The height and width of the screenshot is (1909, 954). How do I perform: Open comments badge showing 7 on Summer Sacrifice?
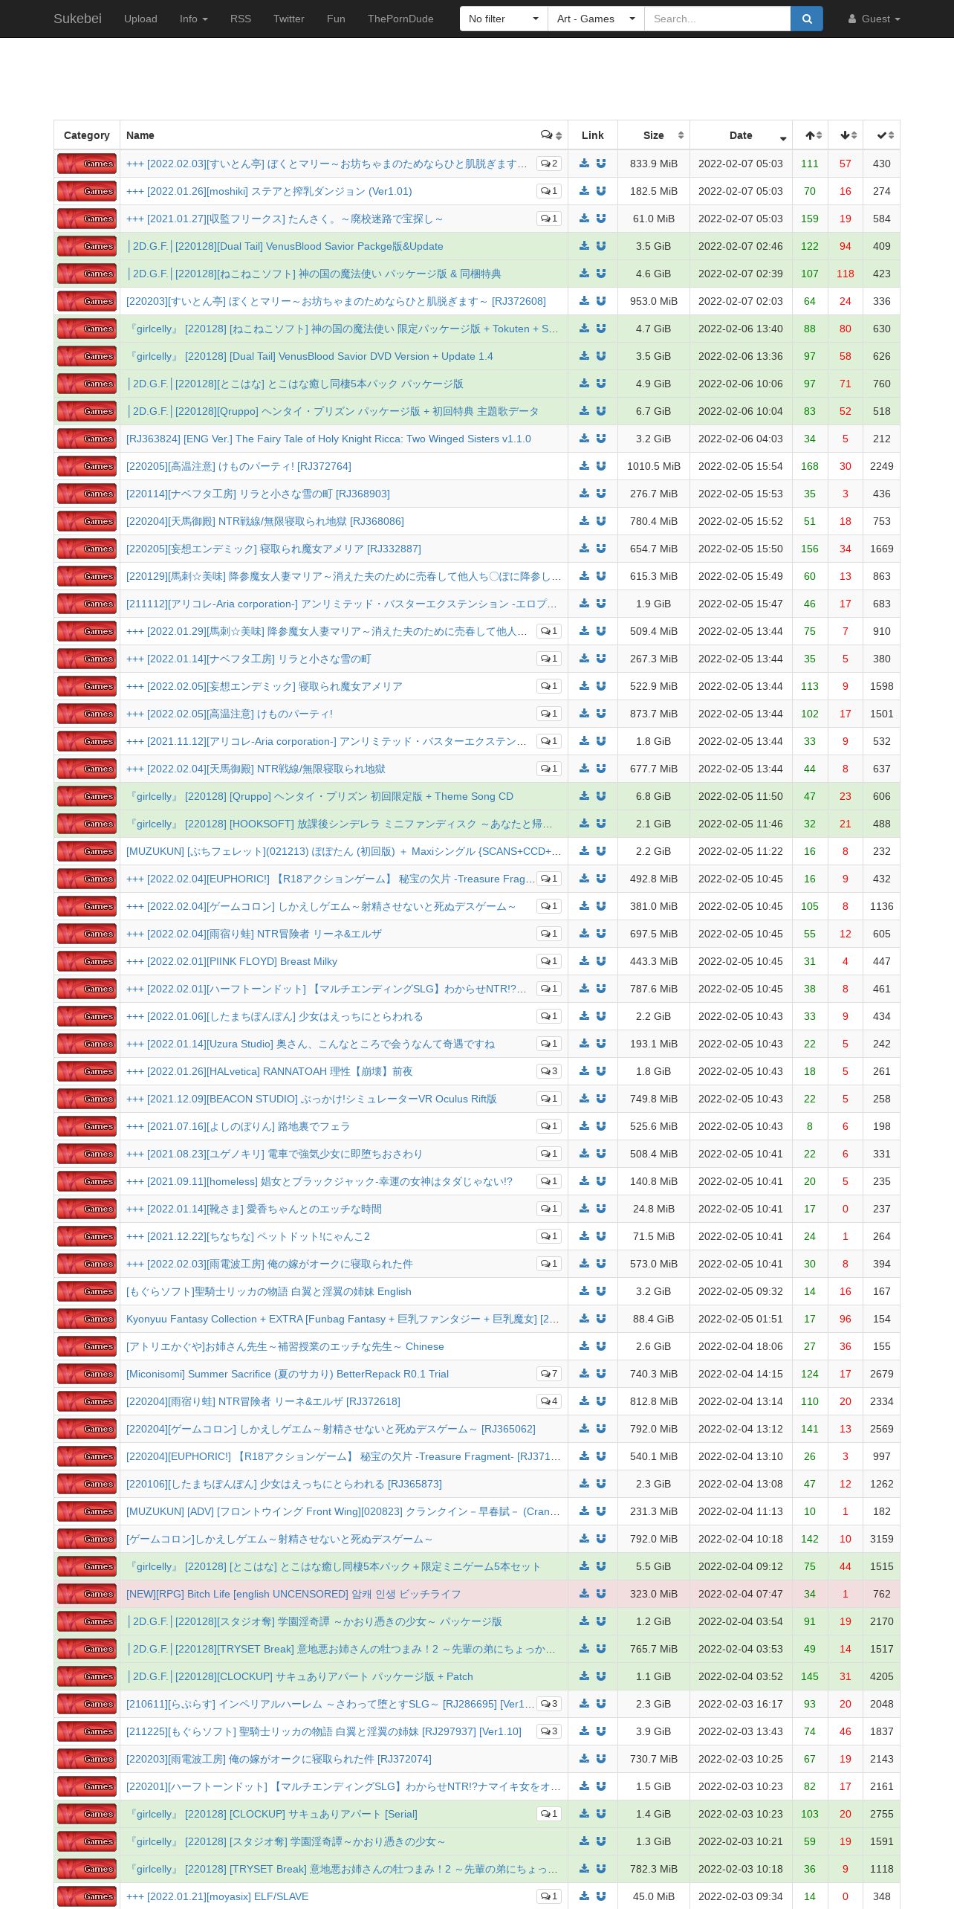(x=549, y=1374)
